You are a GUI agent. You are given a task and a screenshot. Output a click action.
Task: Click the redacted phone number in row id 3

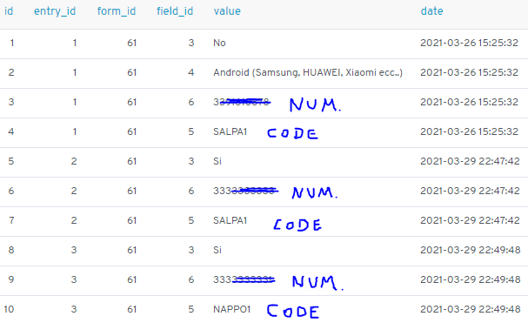point(242,102)
